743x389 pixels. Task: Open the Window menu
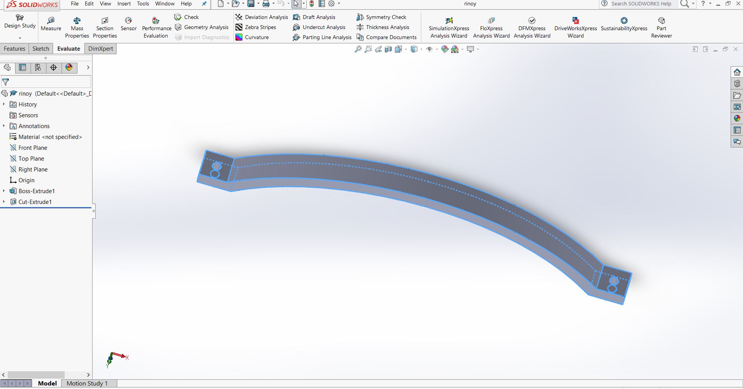(x=165, y=3)
